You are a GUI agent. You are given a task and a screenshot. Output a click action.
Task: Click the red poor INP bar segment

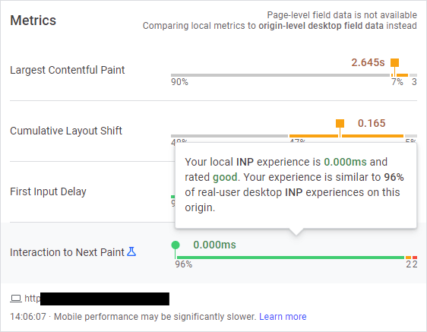[x=415, y=258]
